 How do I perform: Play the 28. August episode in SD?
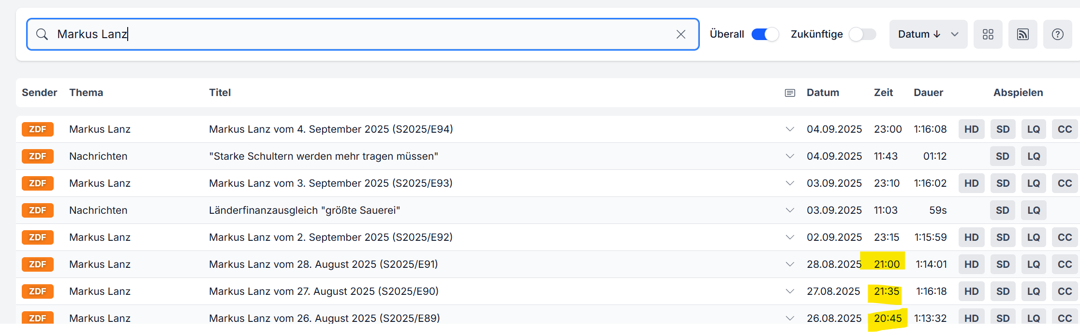(1003, 264)
